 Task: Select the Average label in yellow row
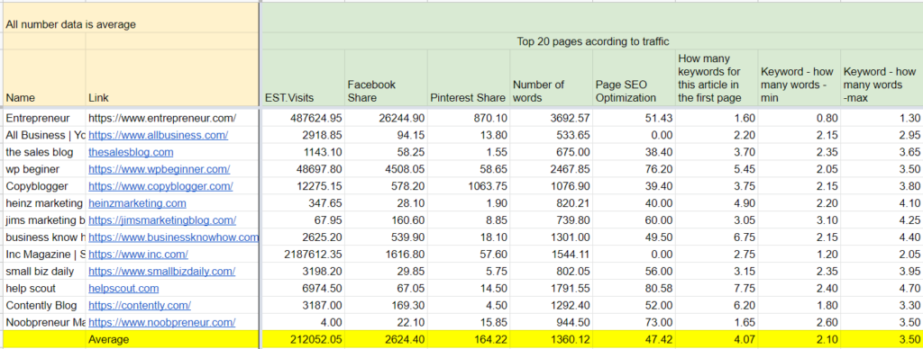coord(172,340)
